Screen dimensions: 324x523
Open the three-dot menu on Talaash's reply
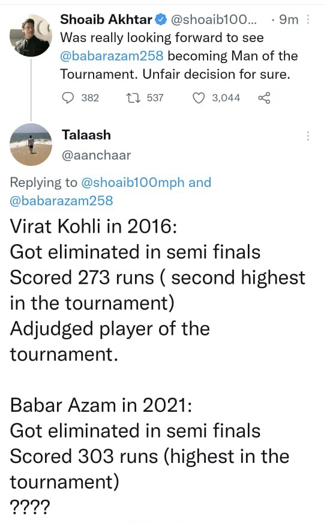click(x=308, y=136)
